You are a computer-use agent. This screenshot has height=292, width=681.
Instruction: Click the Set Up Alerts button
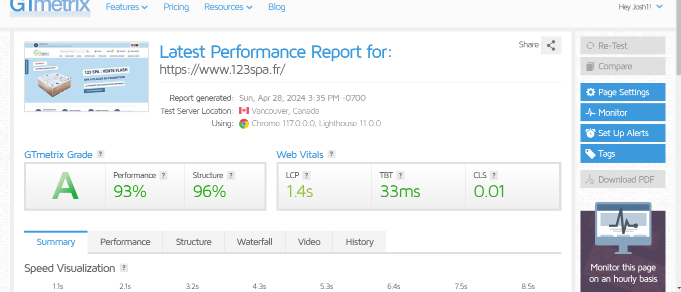[x=623, y=133]
